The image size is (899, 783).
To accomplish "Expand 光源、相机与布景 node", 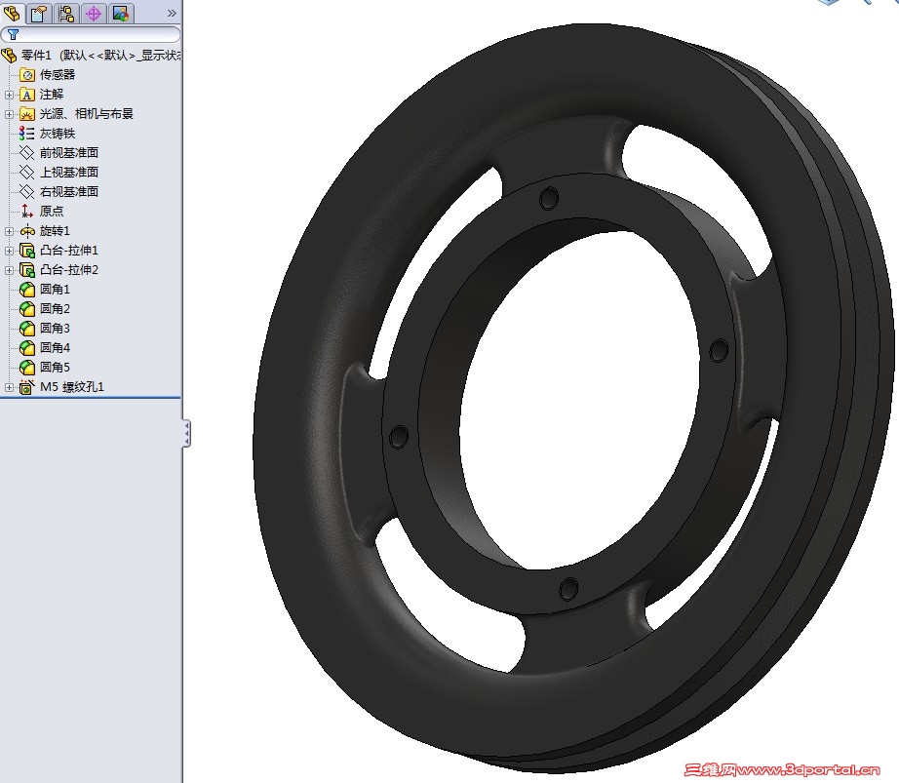I will pyautogui.click(x=9, y=114).
